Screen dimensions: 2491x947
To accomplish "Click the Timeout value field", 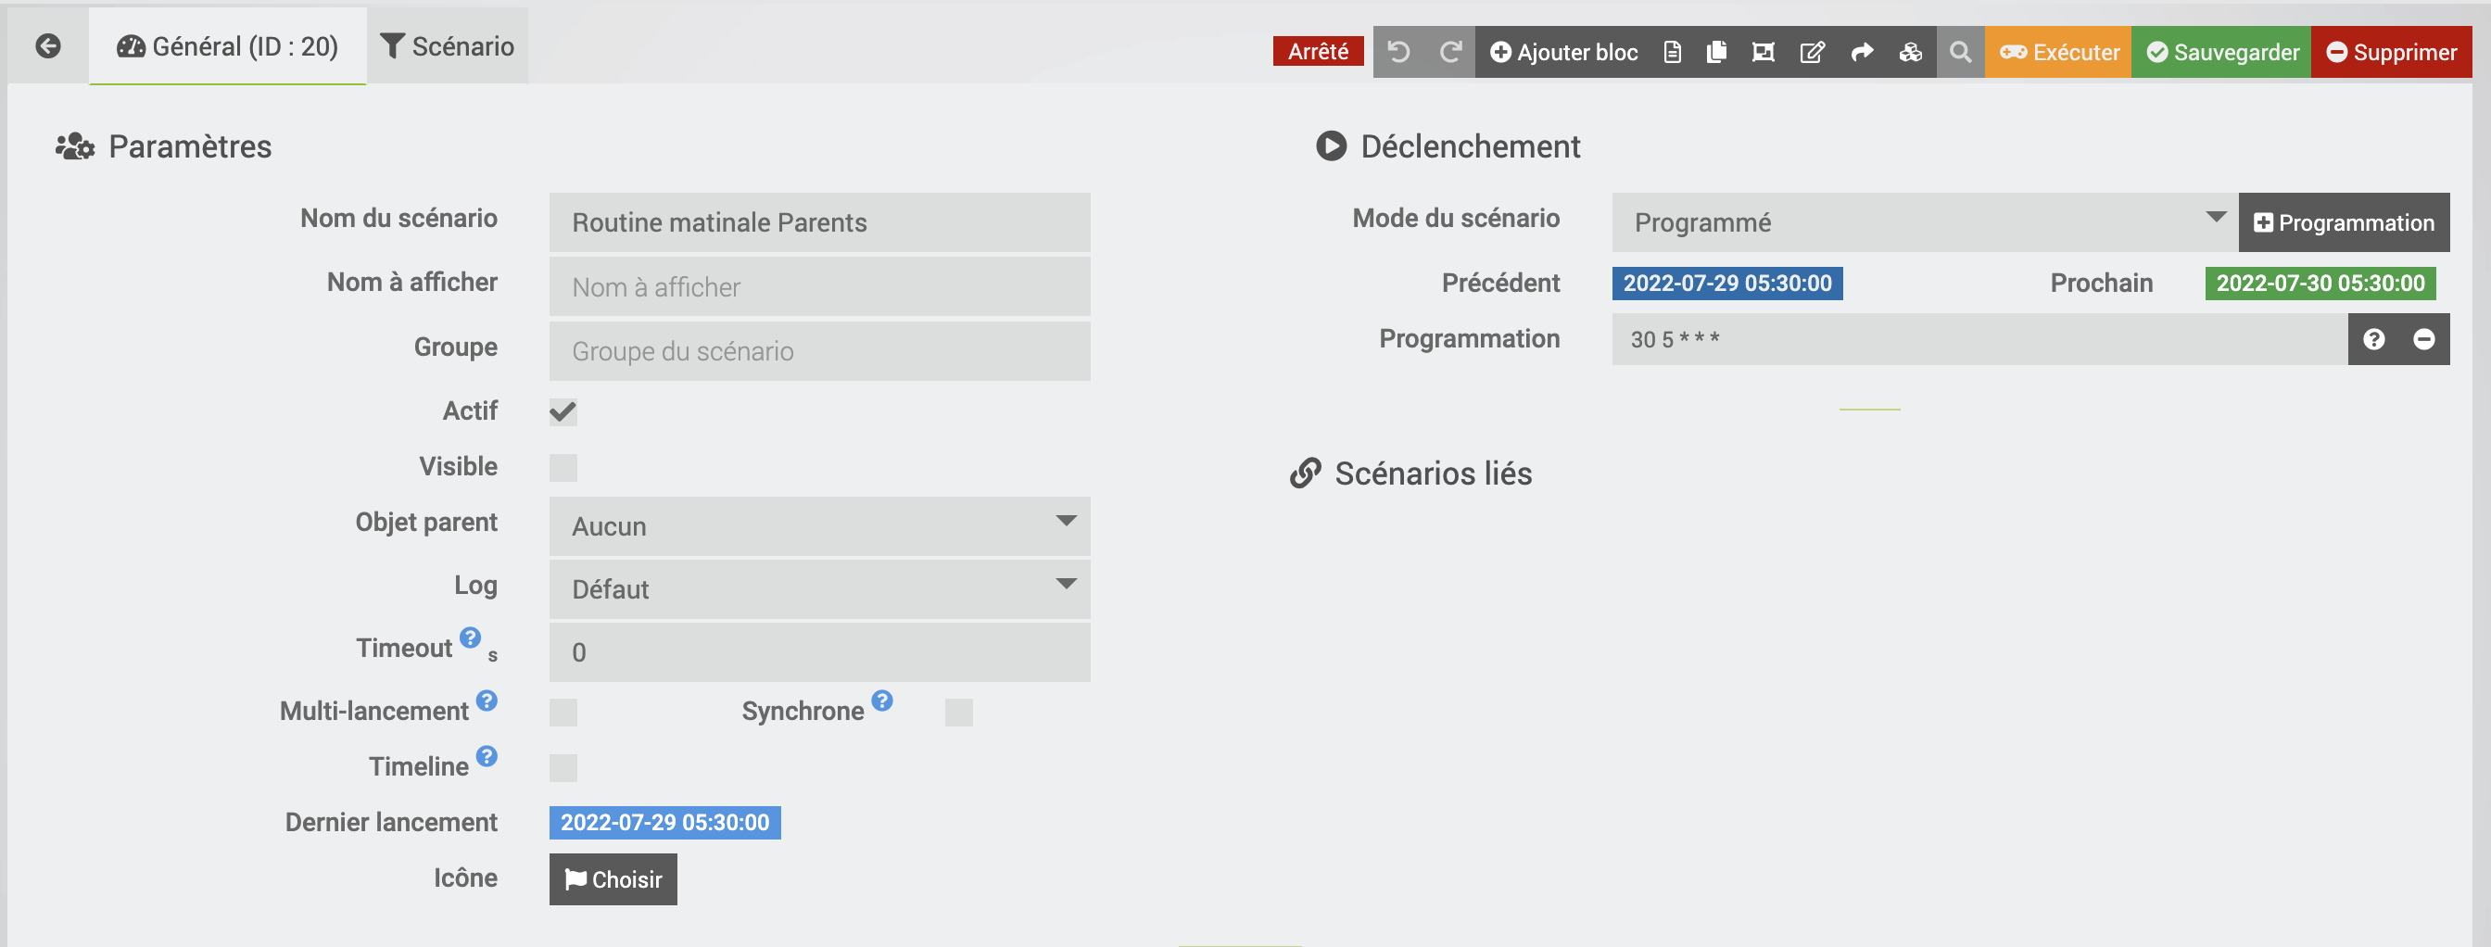I will pos(819,652).
